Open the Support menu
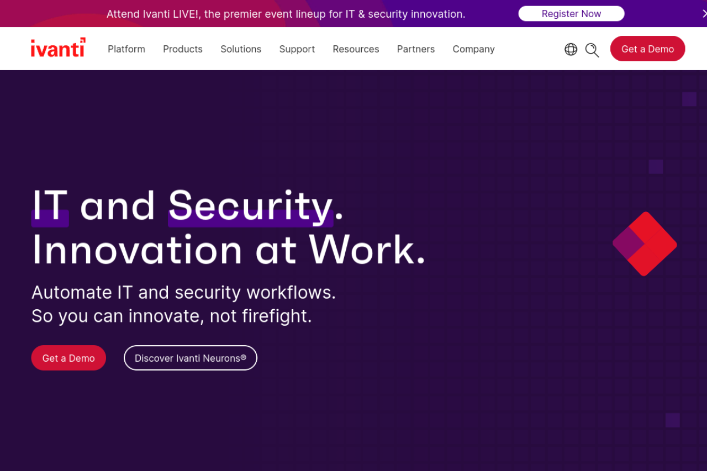 pos(297,49)
